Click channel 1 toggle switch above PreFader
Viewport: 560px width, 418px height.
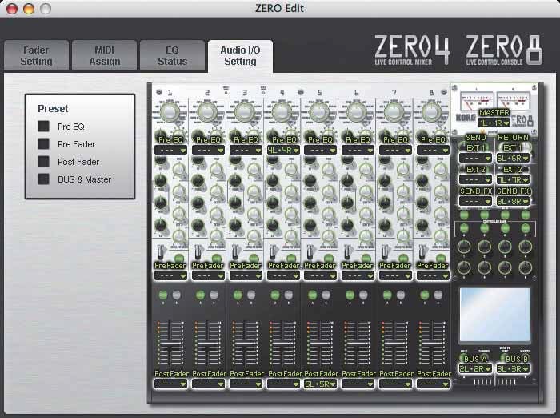coord(162,252)
